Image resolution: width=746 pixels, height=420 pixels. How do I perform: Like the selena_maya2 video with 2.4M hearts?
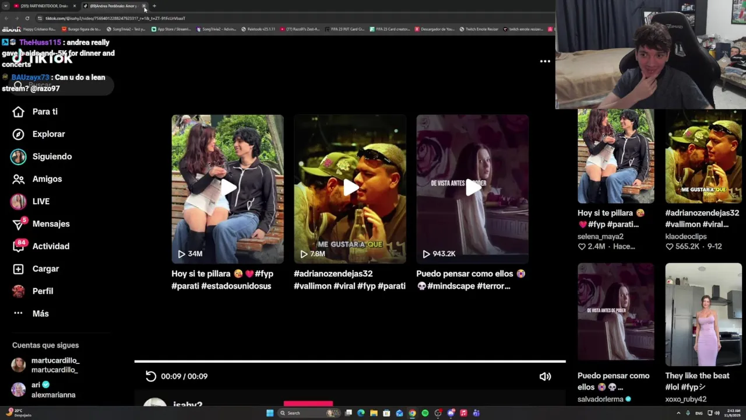[x=581, y=247]
